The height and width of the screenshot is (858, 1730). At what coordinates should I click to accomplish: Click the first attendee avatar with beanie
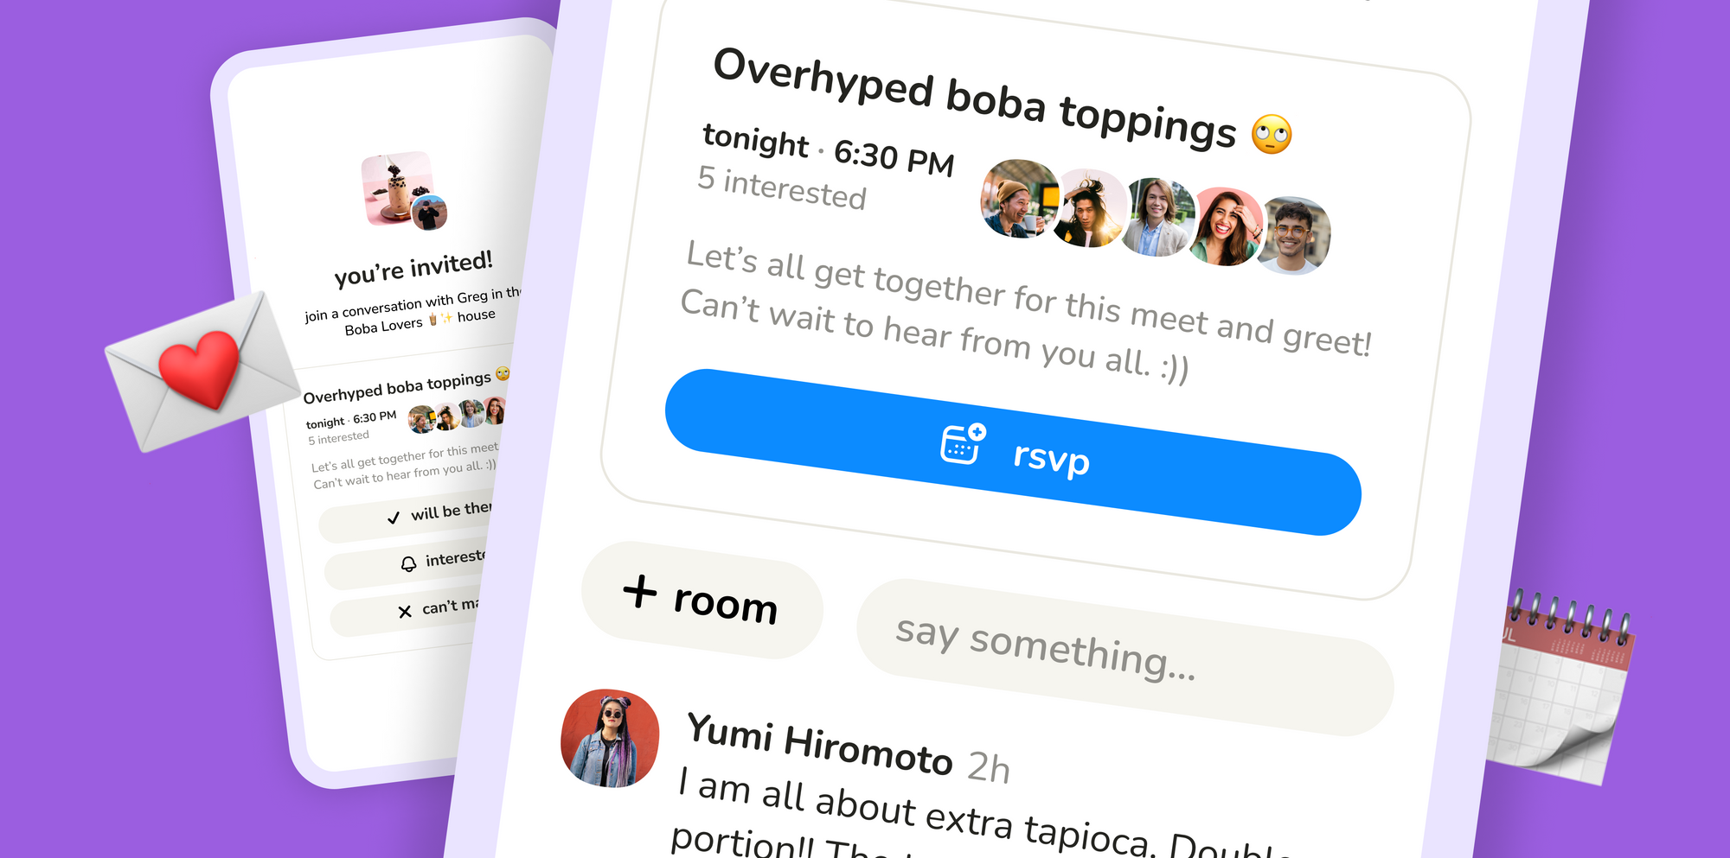[1019, 199]
